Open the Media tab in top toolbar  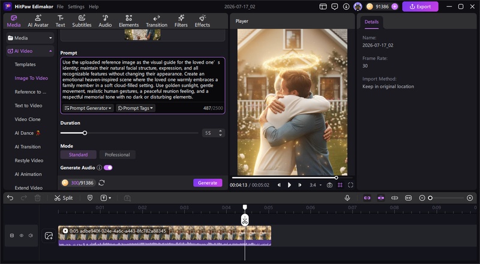click(14, 21)
